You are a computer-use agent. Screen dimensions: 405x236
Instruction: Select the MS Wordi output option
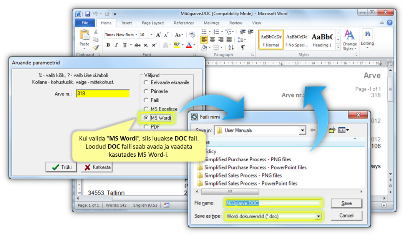click(146, 118)
